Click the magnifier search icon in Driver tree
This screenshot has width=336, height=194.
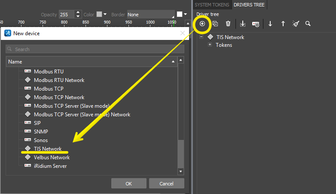pyautogui.click(x=308, y=24)
